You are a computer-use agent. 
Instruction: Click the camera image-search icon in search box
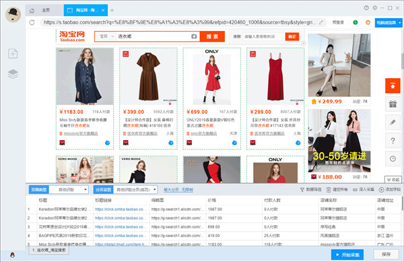click(194, 36)
